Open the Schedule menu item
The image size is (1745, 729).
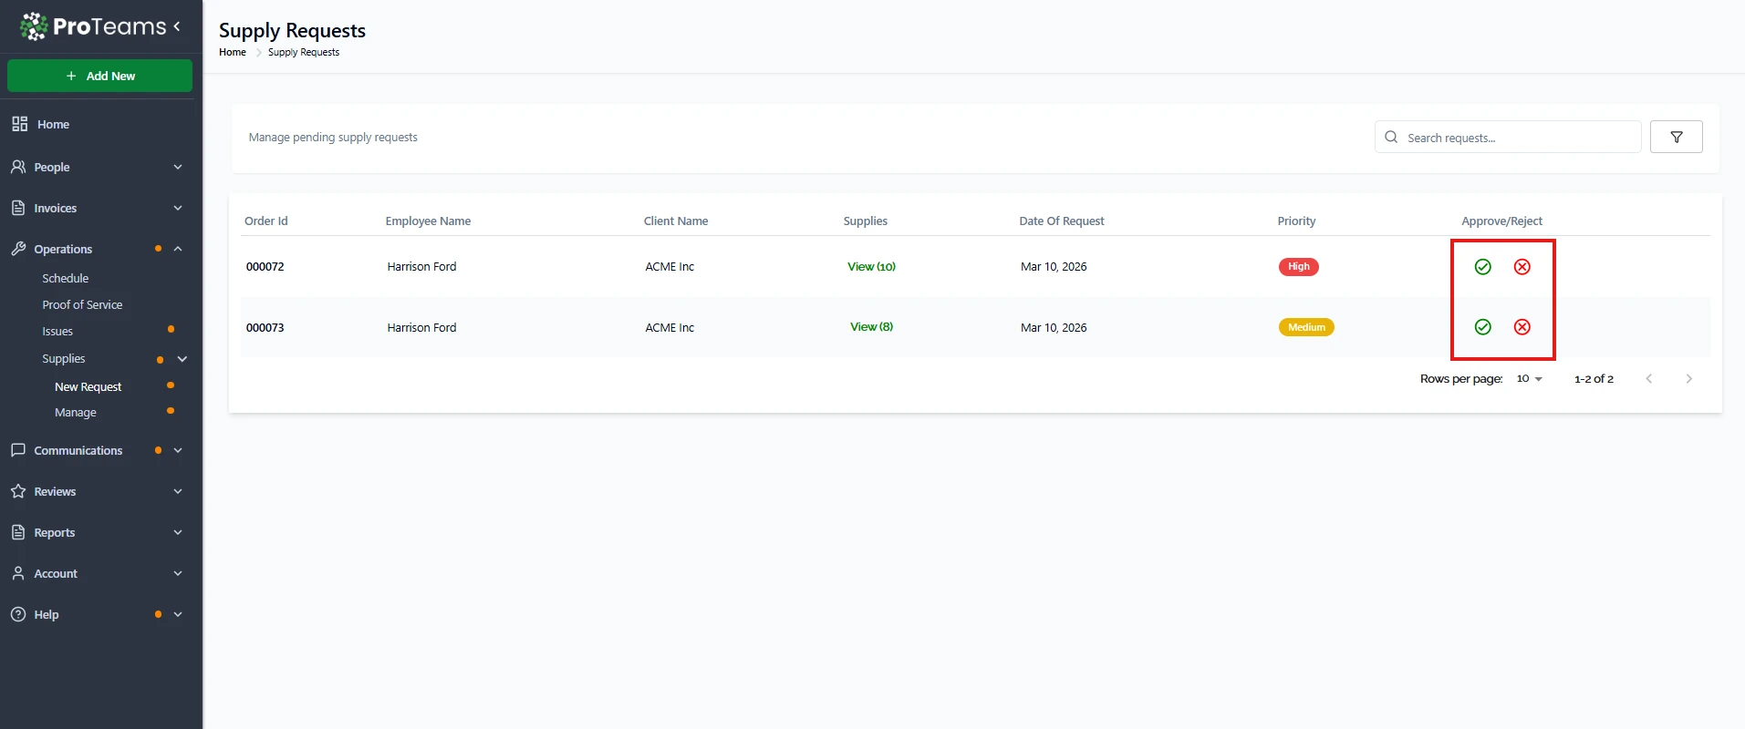[x=66, y=279]
